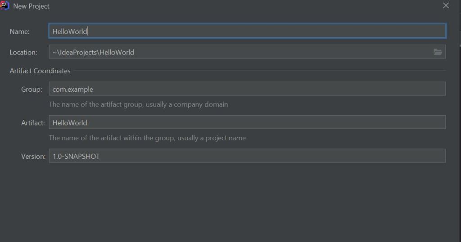Click the "Artifact Coordinates" section heading
This screenshot has width=461, height=242.
(40, 71)
